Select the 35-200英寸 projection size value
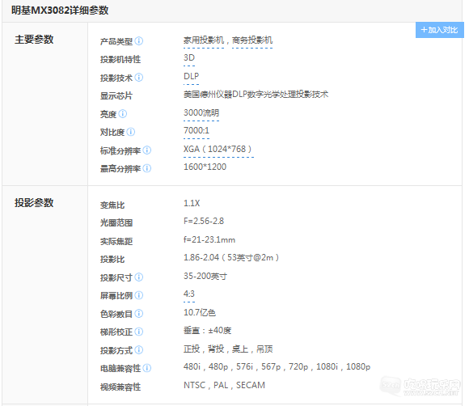Image resolution: width=469 pixels, height=406 pixels. [x=205, y=276]
